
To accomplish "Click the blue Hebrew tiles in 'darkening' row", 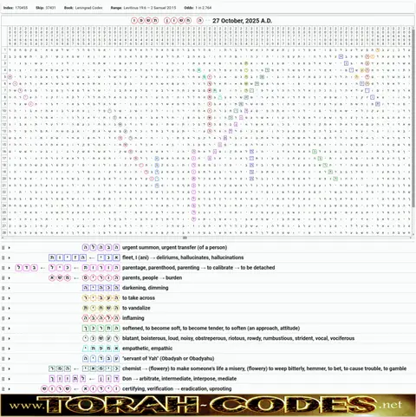I will coord(101,288).
